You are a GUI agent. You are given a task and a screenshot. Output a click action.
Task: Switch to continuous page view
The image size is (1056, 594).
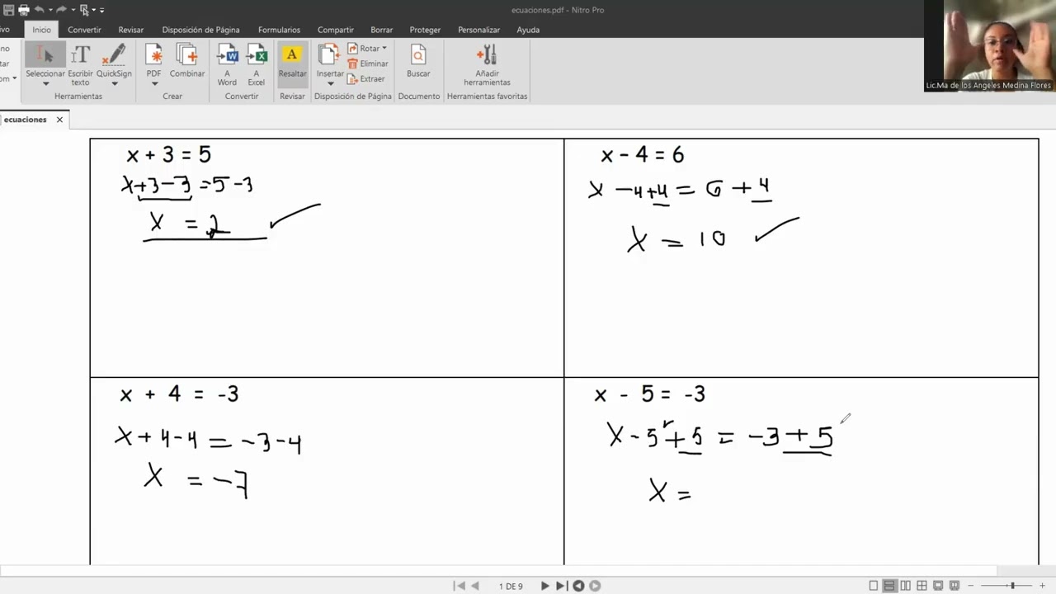(x=889, y=586)
